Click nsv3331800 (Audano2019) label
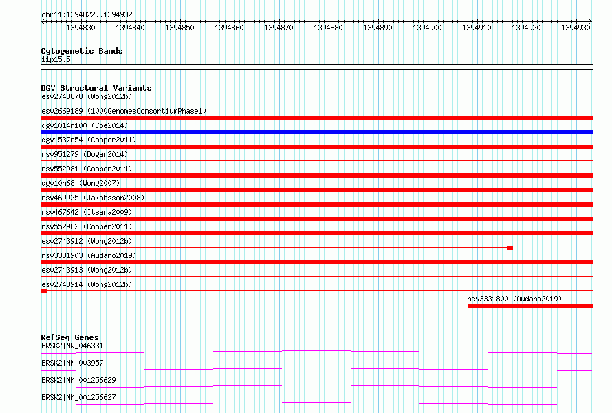The width and height of the screenshot is (612, 413). 514,299
